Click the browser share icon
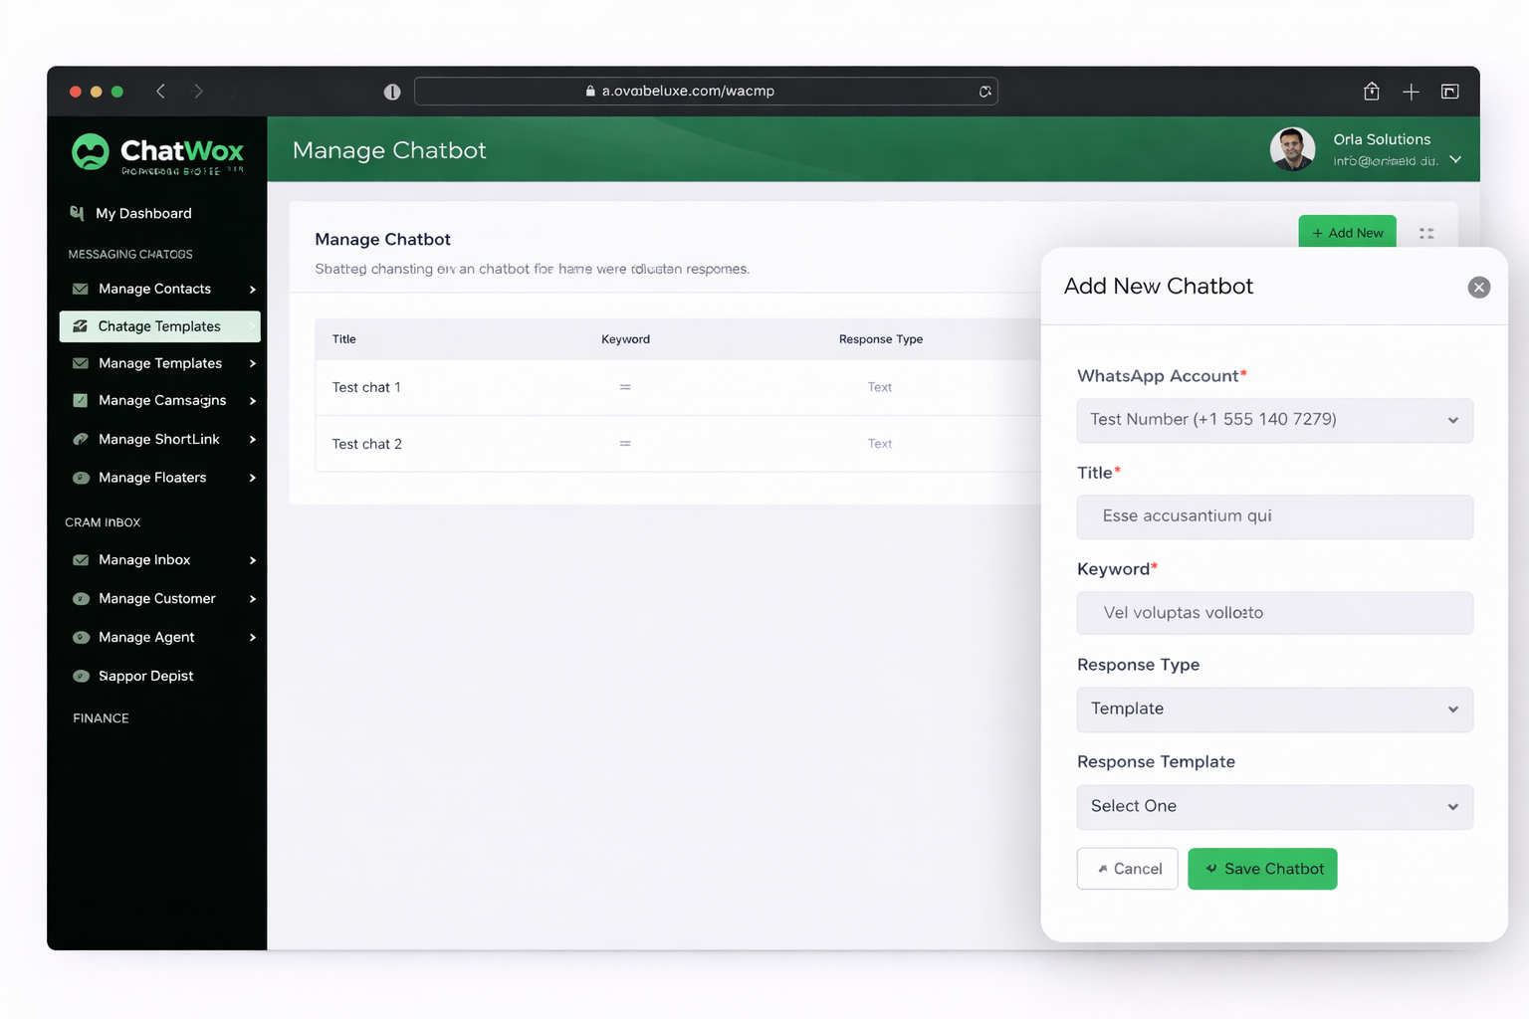The height and width of the screenshot is (1019, 1529). pos(1371,92)
